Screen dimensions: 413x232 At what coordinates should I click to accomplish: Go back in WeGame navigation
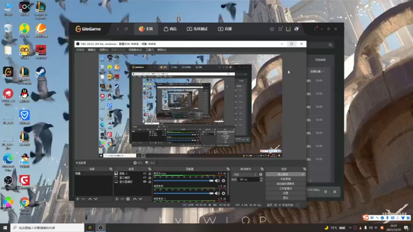coord(118,29)
